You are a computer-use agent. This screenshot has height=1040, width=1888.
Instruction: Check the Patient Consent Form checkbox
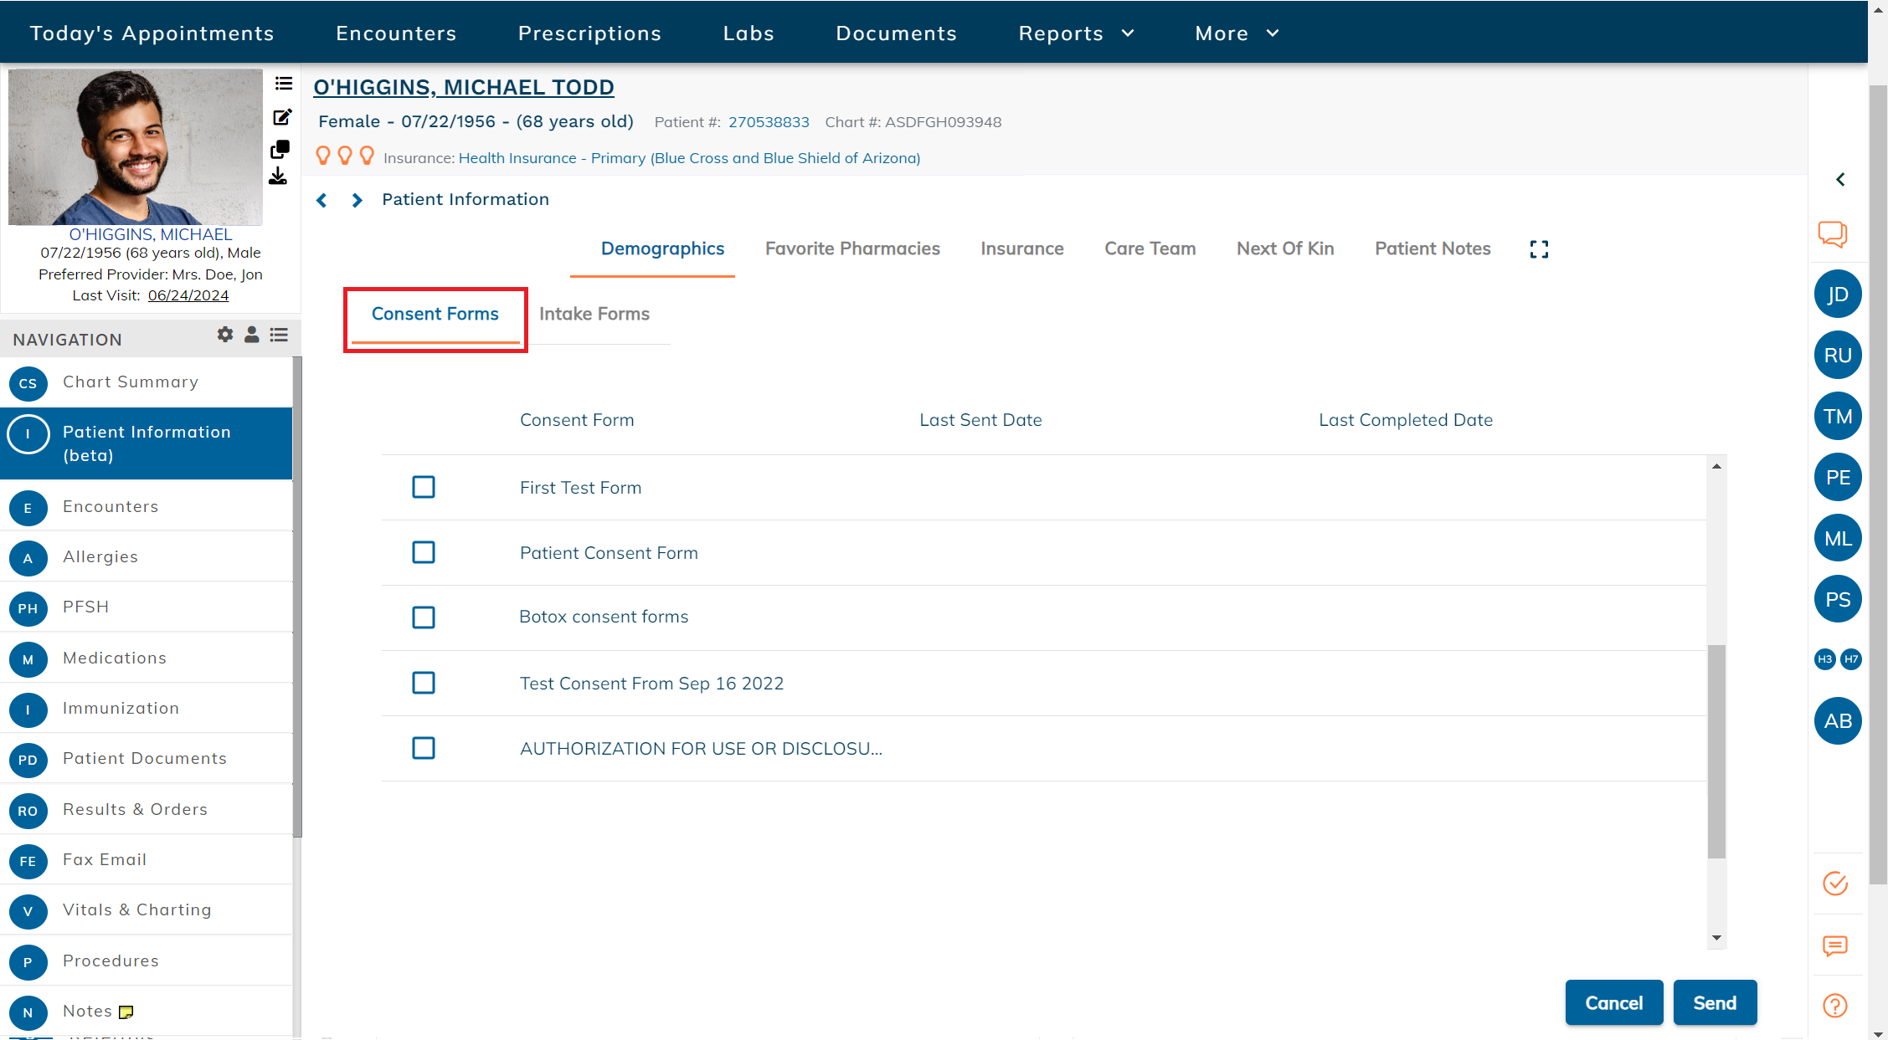(424, 552)
